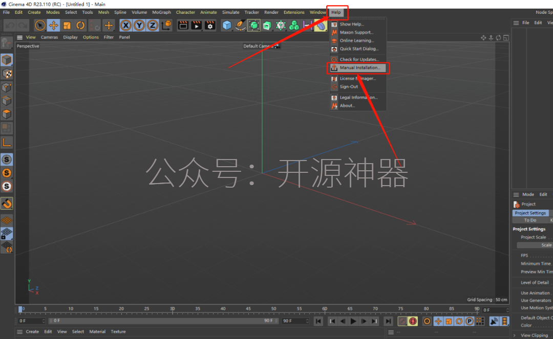
Task: Open the viewport Panel menu
Action: 124,37
